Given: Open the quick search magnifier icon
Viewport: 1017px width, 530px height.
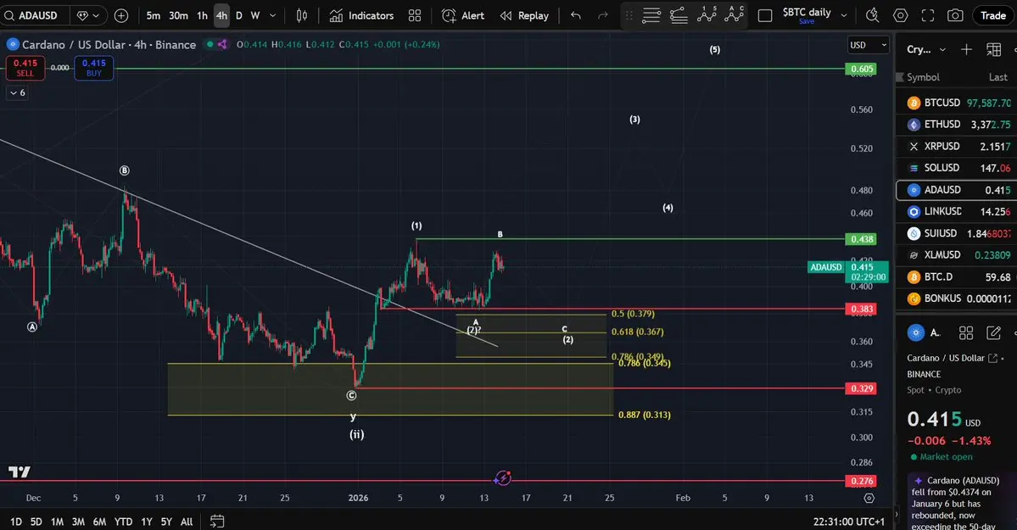Looking at the screenshot, I should (x=872, y=15).
